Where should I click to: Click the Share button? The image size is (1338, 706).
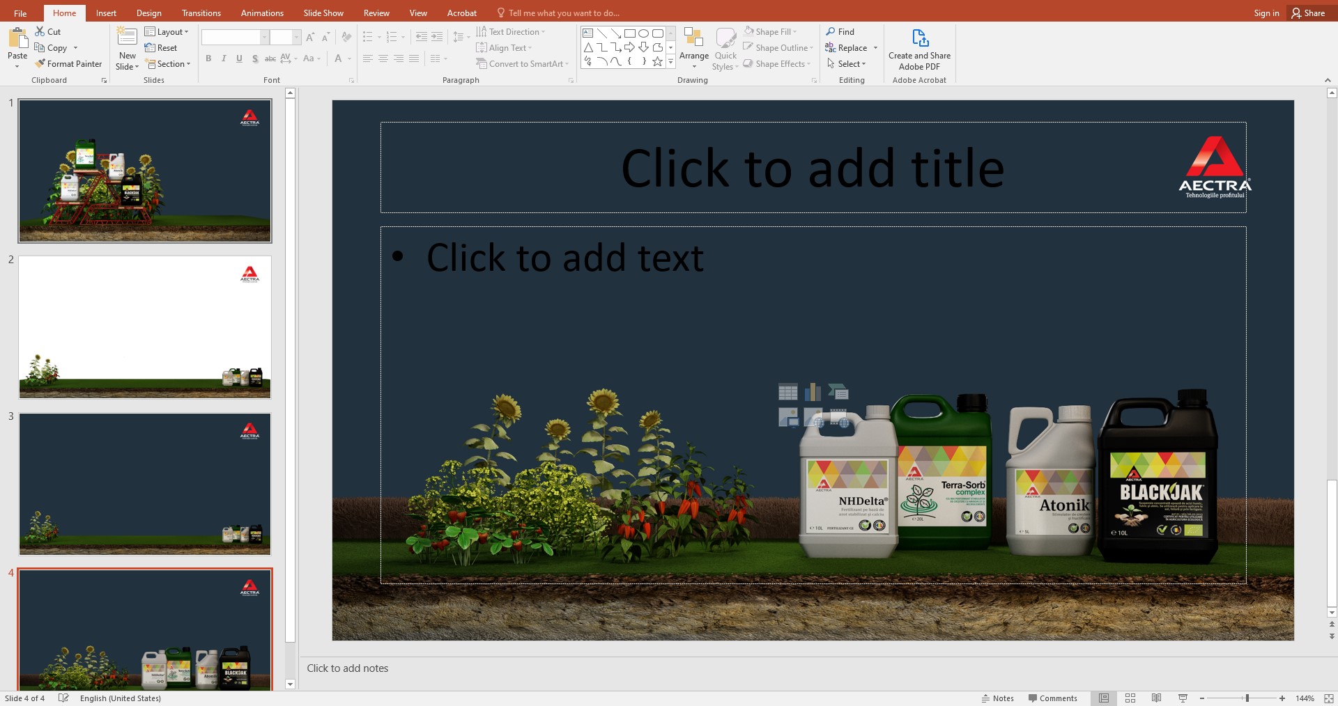coord(1308,13)
